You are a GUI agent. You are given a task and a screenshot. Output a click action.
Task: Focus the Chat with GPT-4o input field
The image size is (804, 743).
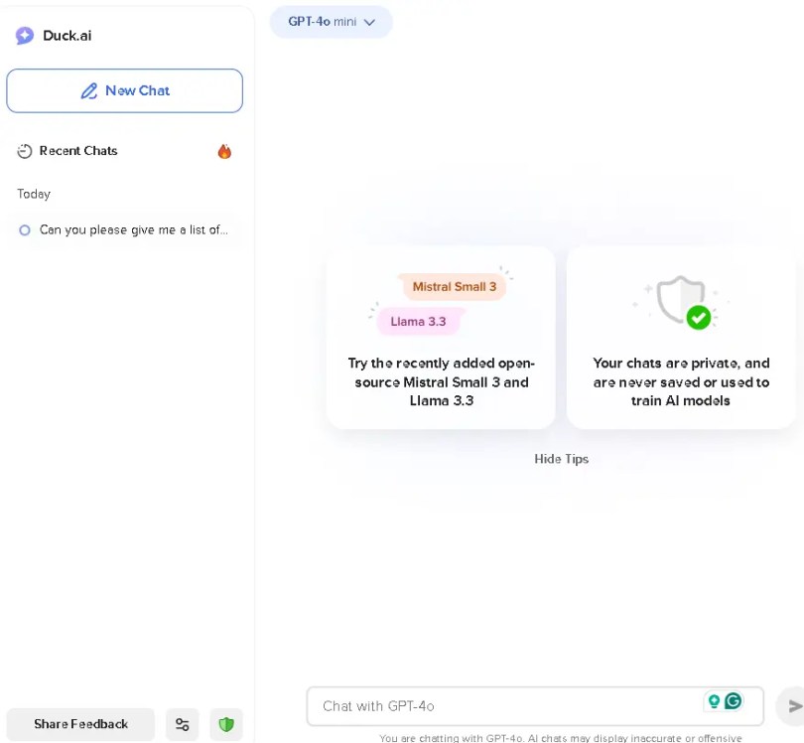tap(535, 706)
